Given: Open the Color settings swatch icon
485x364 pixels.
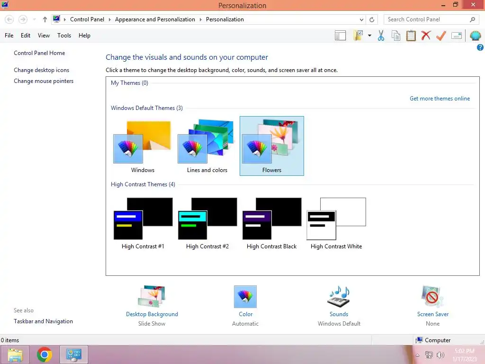Looking at the screenshot, I should [x=245, y=297].
